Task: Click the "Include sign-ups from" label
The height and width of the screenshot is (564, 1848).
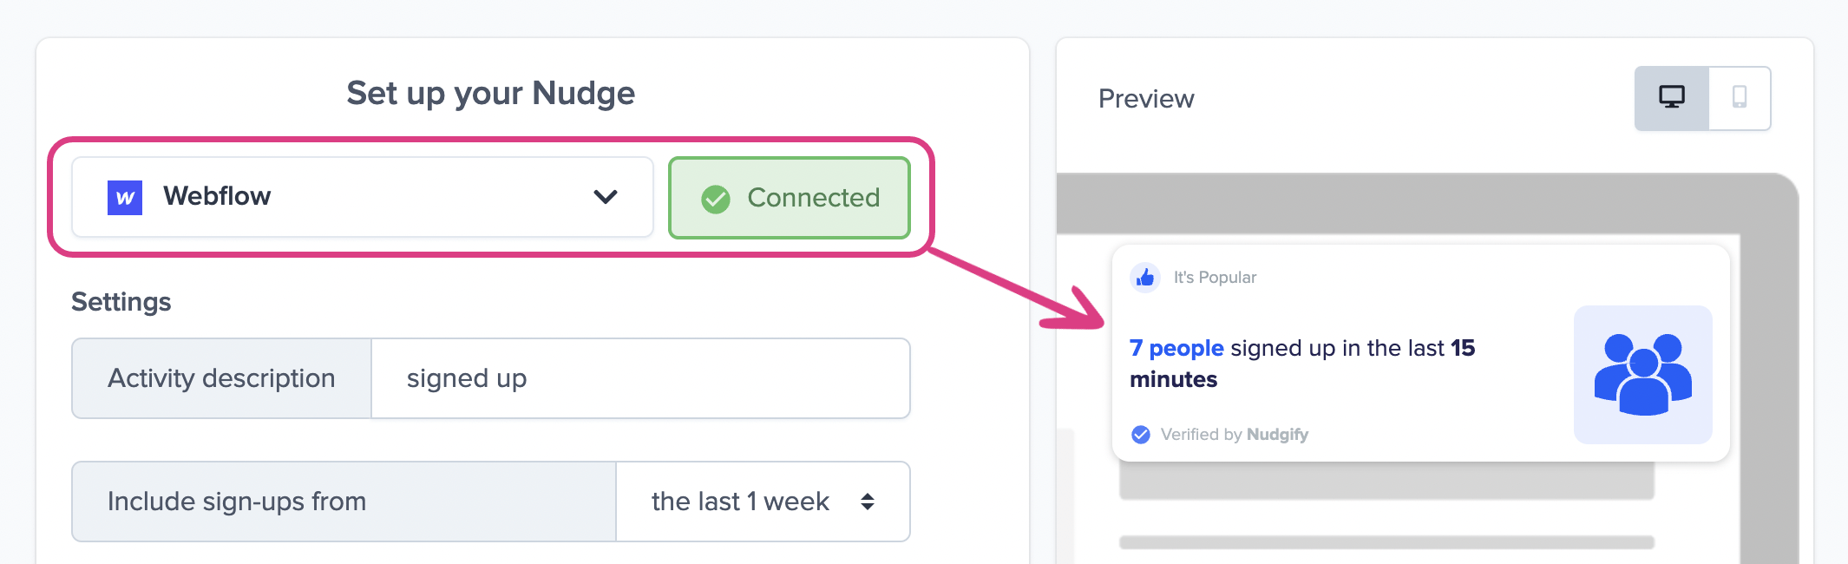Action: (237, 502)
